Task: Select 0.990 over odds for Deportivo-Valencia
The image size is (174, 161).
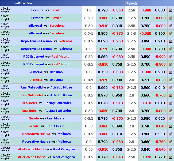Action: 146,41
